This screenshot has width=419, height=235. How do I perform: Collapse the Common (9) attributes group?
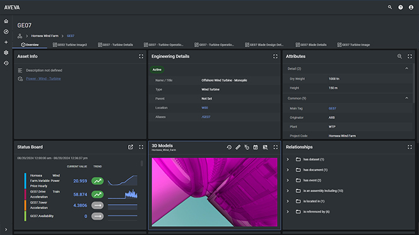tap(406, 98)
